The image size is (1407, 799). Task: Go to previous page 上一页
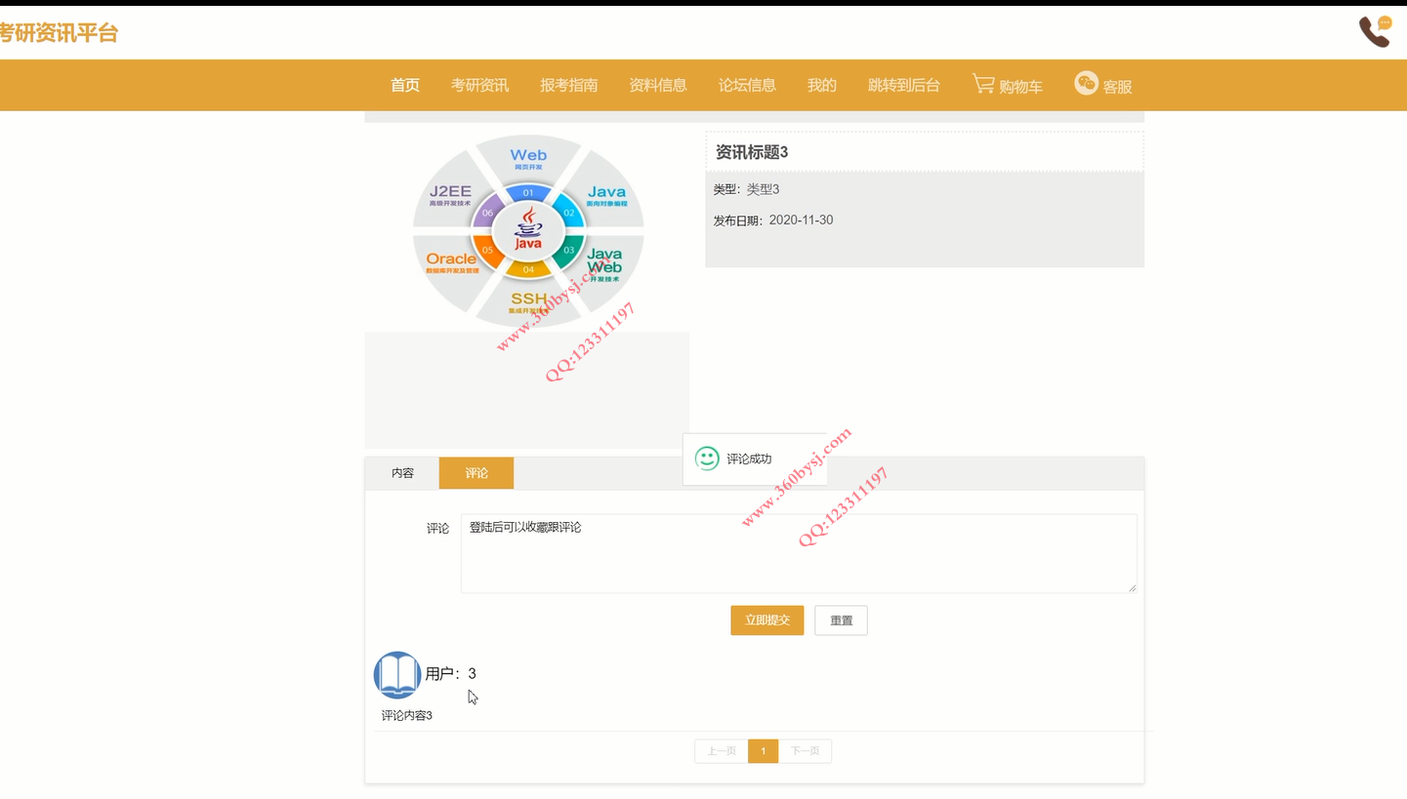[722, 751]
